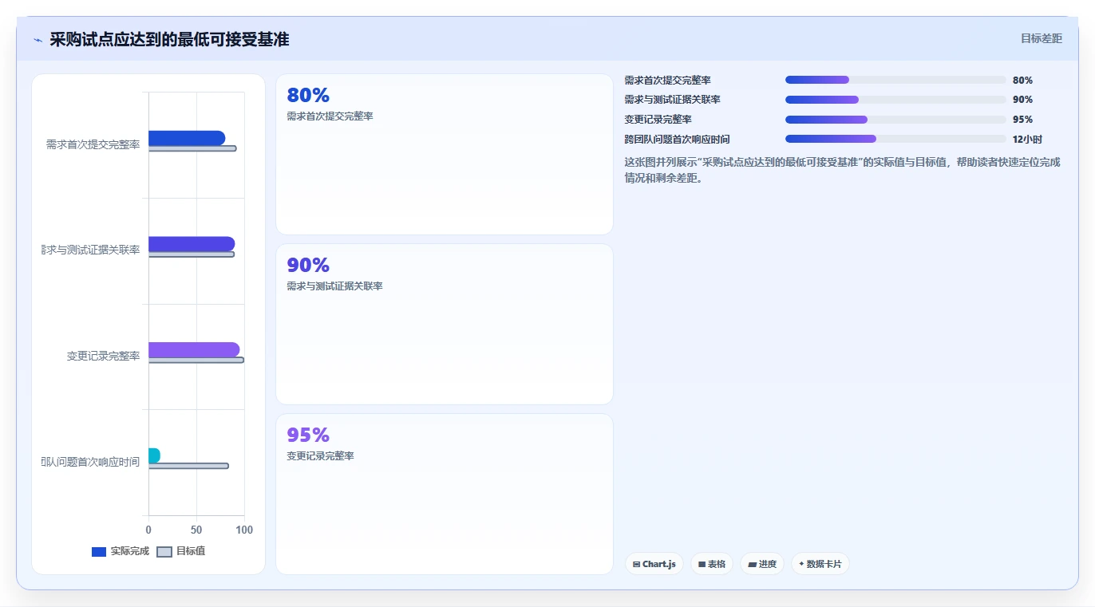This screenshot has width=1095, height=607.
Task: Toggle the 实际完成 legend item
Action: pyautogui.click(x=121, y=551)
